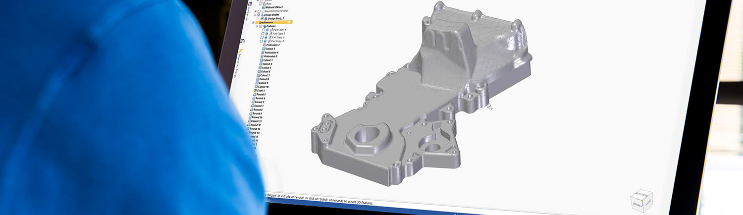Click the Cutout 10 feature icon
Screen dimensions: 743x215
click(x=257, y=87)
